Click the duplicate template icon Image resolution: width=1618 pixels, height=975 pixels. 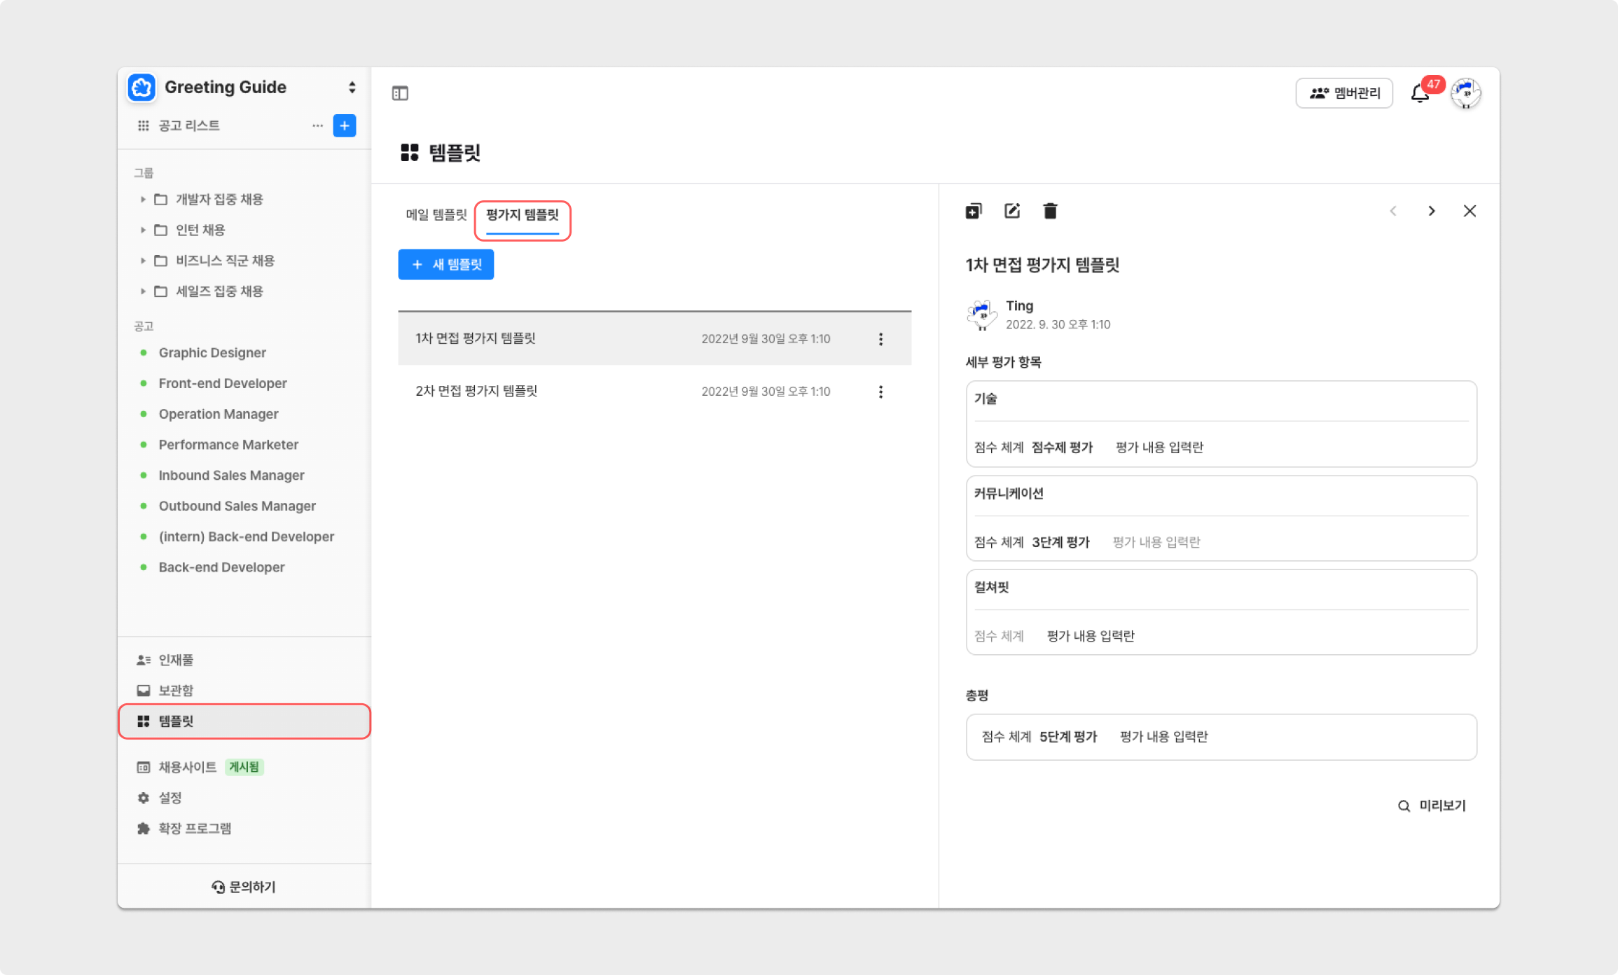[974, 211]
